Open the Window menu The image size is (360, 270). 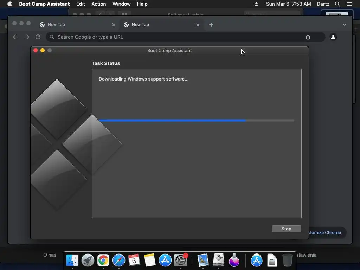point(121,4)
